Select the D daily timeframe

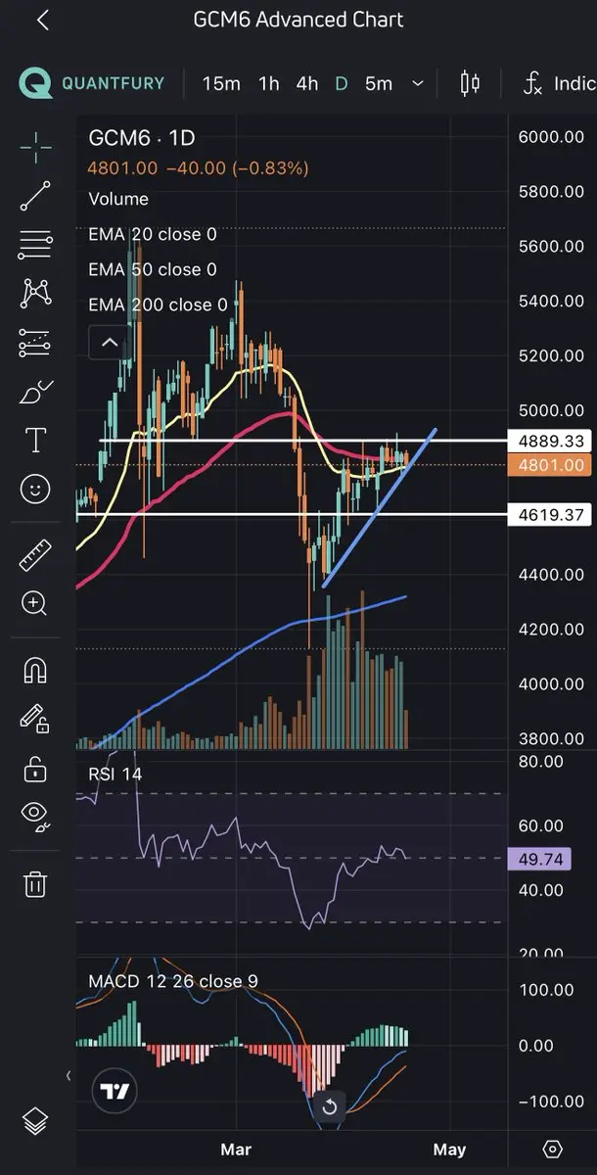(342, 83)
